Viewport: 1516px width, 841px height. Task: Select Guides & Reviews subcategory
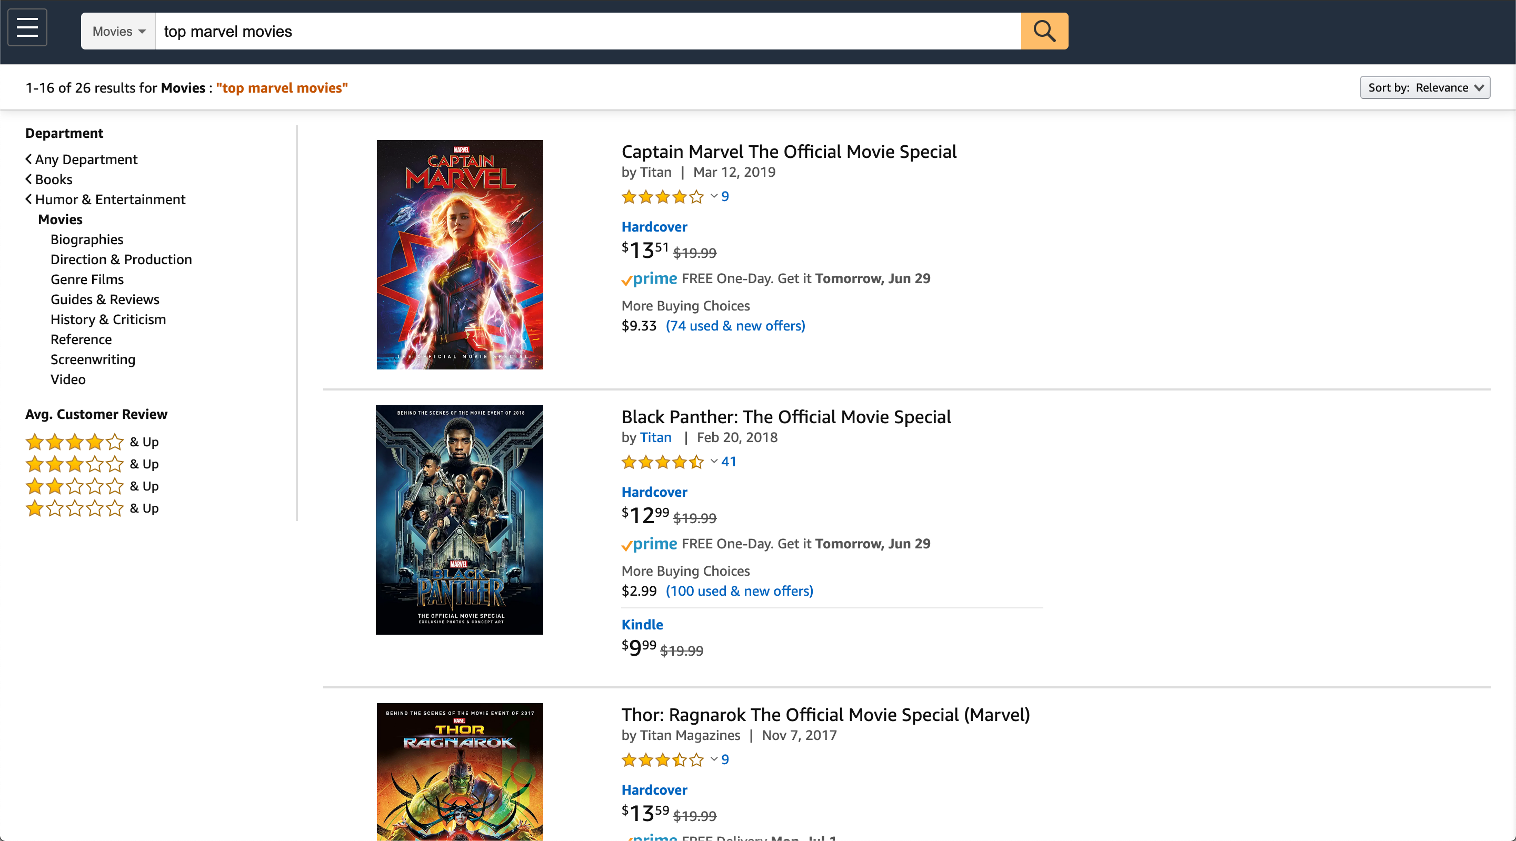pyautogui.click(x=105, y=299)
